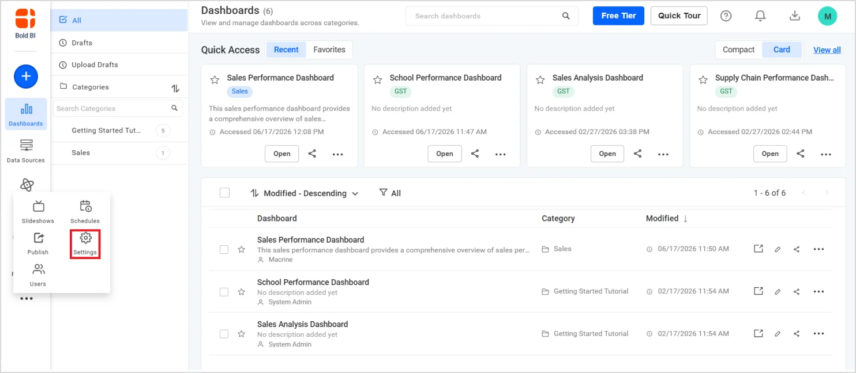Click the sort categories arrows icon
The image size is (856, 373).
click(x=176, y=88)
